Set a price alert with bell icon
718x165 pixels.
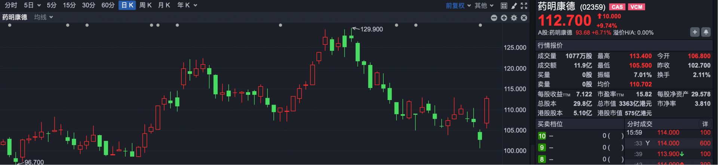tap(706, 32)
